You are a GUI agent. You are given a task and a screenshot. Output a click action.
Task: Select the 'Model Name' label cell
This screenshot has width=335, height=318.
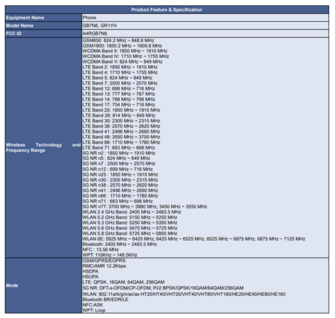[43, 26]
